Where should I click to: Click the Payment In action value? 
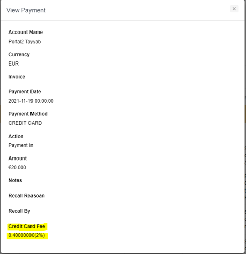21,145
